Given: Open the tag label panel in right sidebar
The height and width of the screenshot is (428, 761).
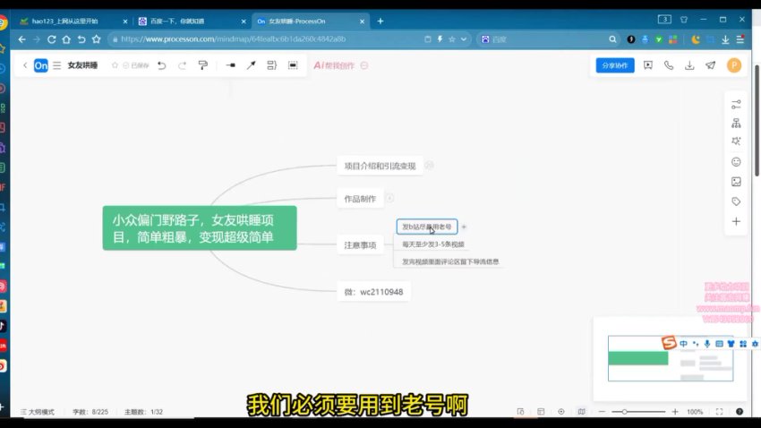Looking at the screenshot, I should click(736, 201).
